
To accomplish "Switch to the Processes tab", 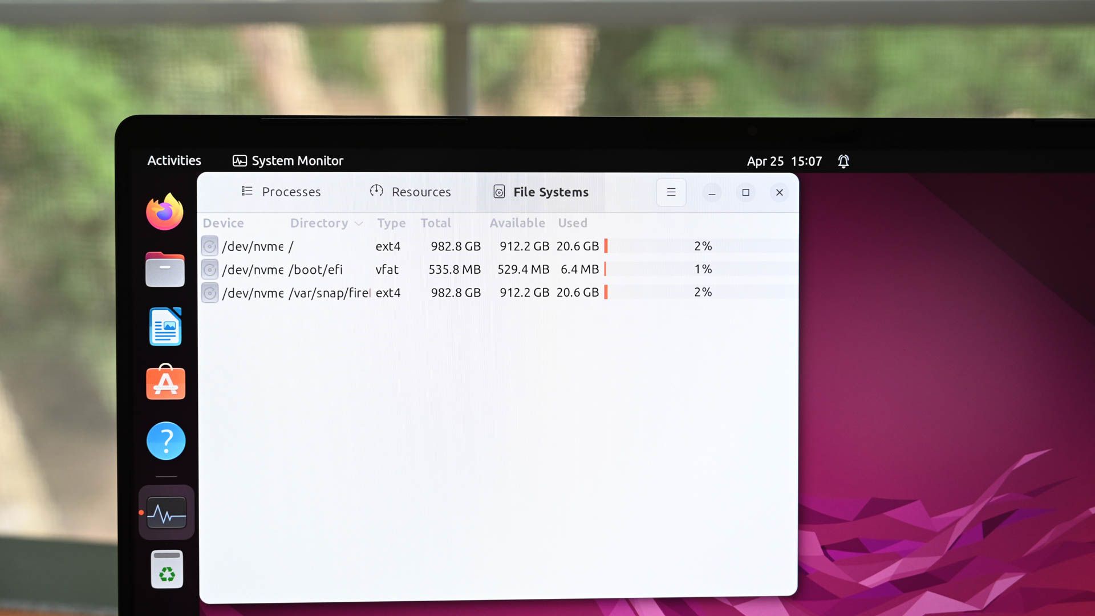I will click(281, 192).
